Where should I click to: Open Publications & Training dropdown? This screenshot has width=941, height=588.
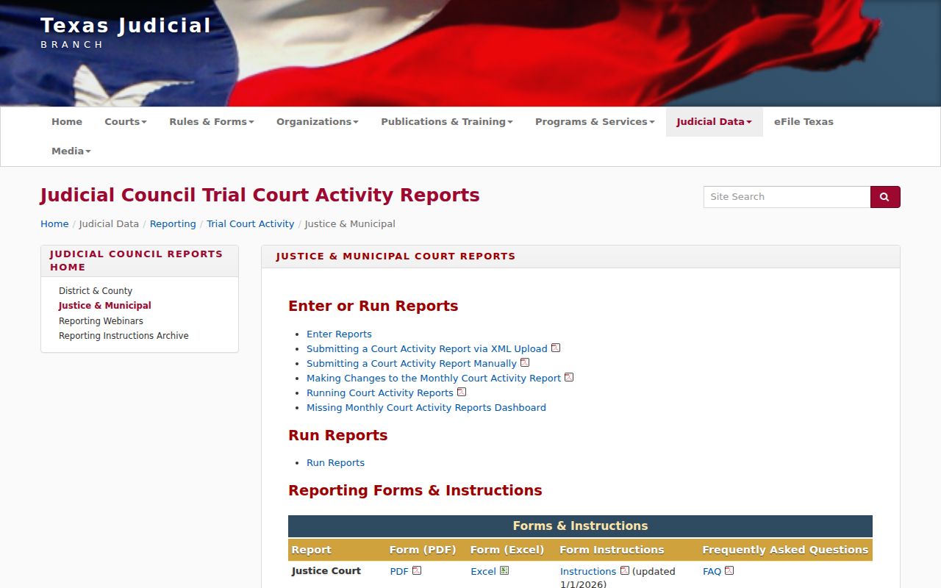[447, 122]
